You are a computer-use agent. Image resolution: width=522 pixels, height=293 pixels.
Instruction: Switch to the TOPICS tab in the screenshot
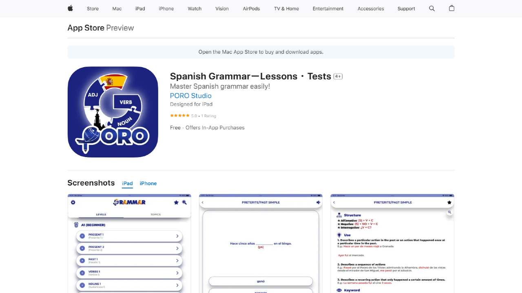155,214
